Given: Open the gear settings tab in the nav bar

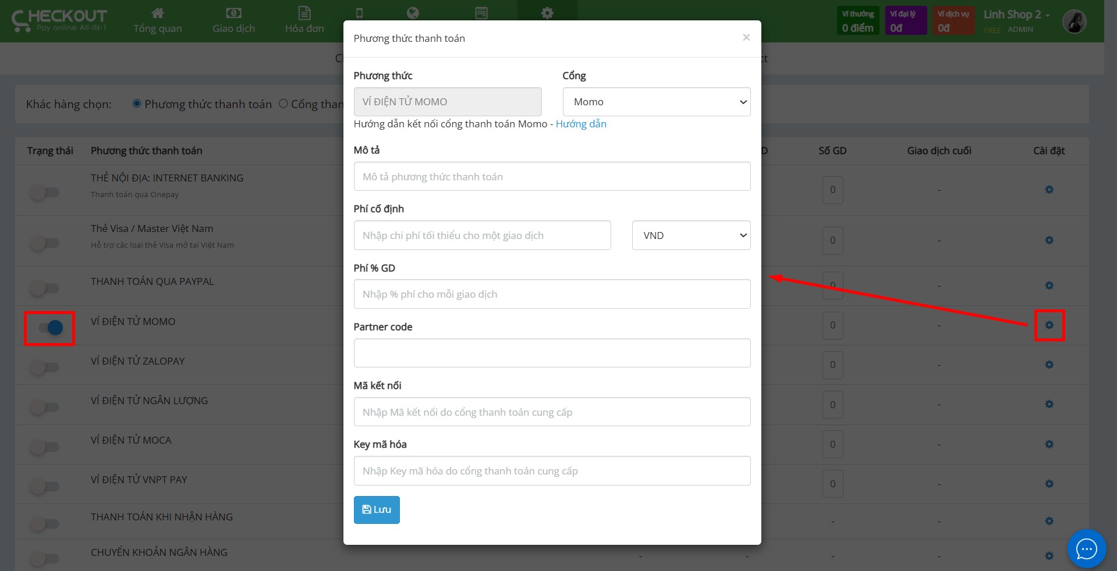Looking at the screenshot, I should [547, 13].
